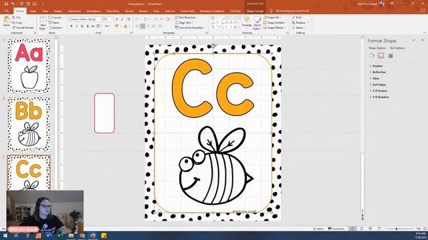Image resolution: width=428 pixels, height=240 pixels.
Task: Click Shape Options in Format Shape
Action: [x=377, y=48]
